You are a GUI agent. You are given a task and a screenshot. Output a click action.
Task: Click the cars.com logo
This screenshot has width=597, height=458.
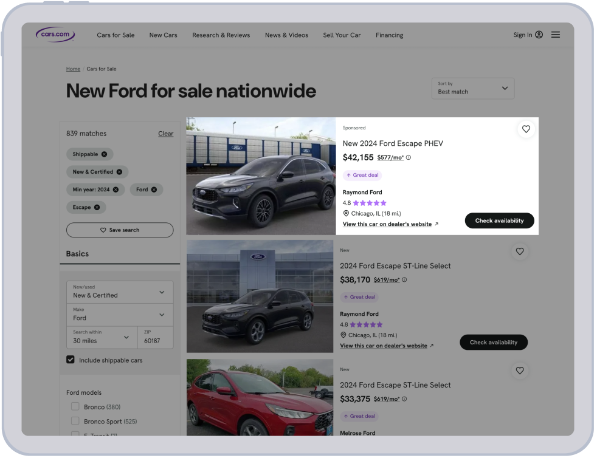click(x=55, y=34)
